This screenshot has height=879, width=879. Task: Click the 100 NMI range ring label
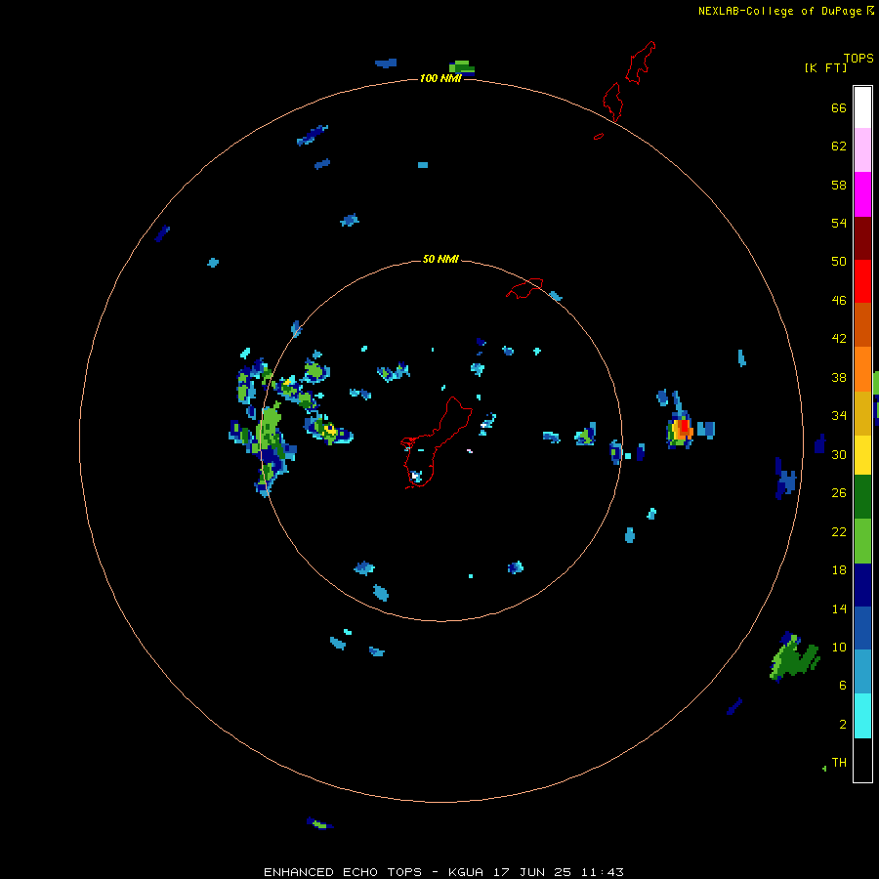pos(440,78)
